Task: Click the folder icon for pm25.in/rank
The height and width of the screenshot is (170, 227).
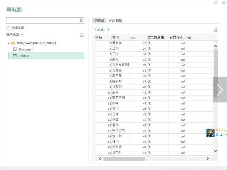Action: tap(13, 43)
